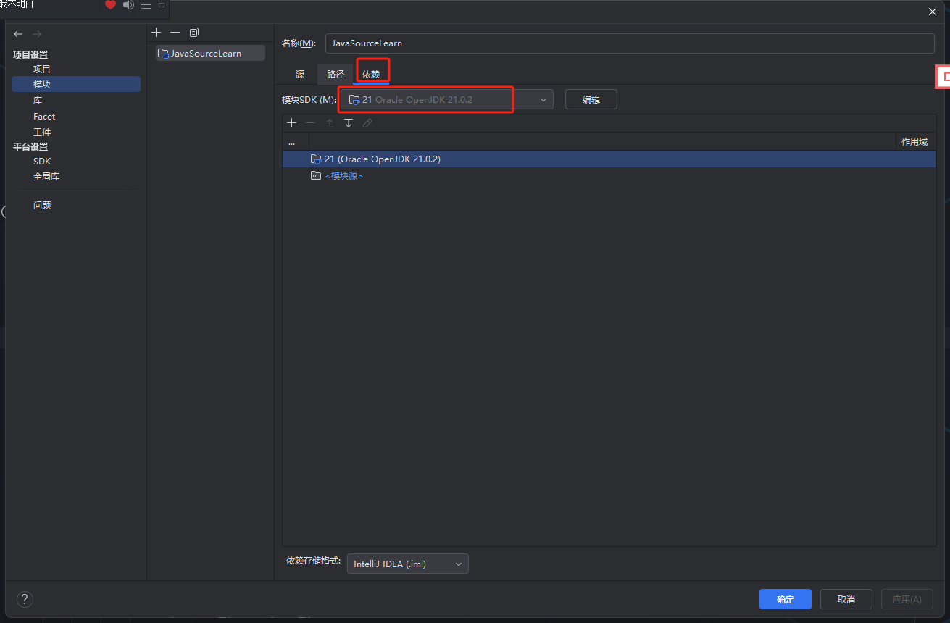Viewport: 950px width, 623px height.
Task: Click the 取消 button
Action: [x=846, y=599]
